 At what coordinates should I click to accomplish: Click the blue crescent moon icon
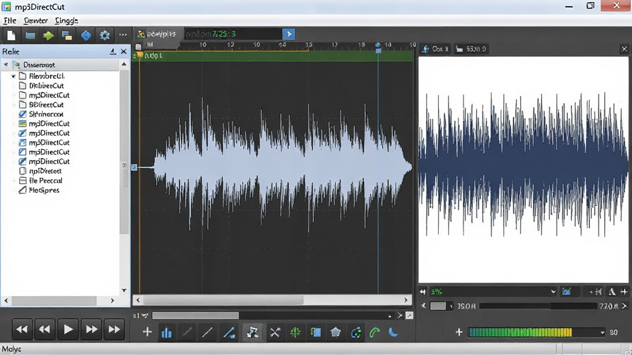pyautogui.click(x=393, y=332)
